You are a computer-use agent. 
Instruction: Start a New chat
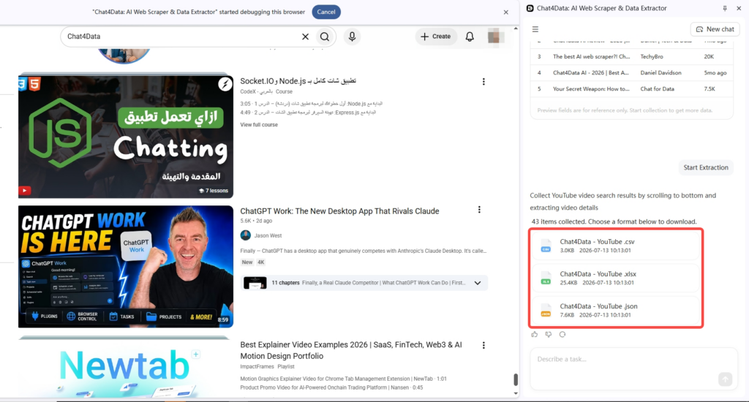(x=715, y=29)
